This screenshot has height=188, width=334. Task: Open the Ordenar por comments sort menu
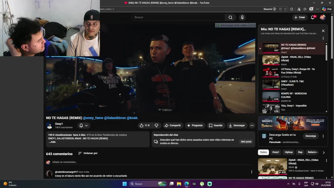88,153
